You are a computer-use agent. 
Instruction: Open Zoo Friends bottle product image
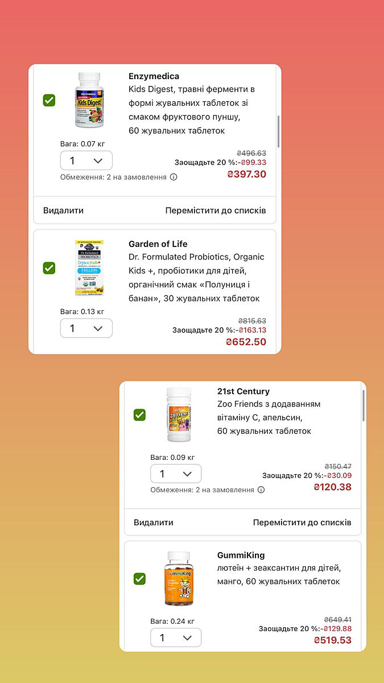point(179,415)
